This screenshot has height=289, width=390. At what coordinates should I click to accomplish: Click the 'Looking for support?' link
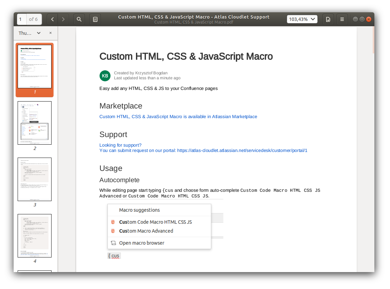tap(120, 145)
